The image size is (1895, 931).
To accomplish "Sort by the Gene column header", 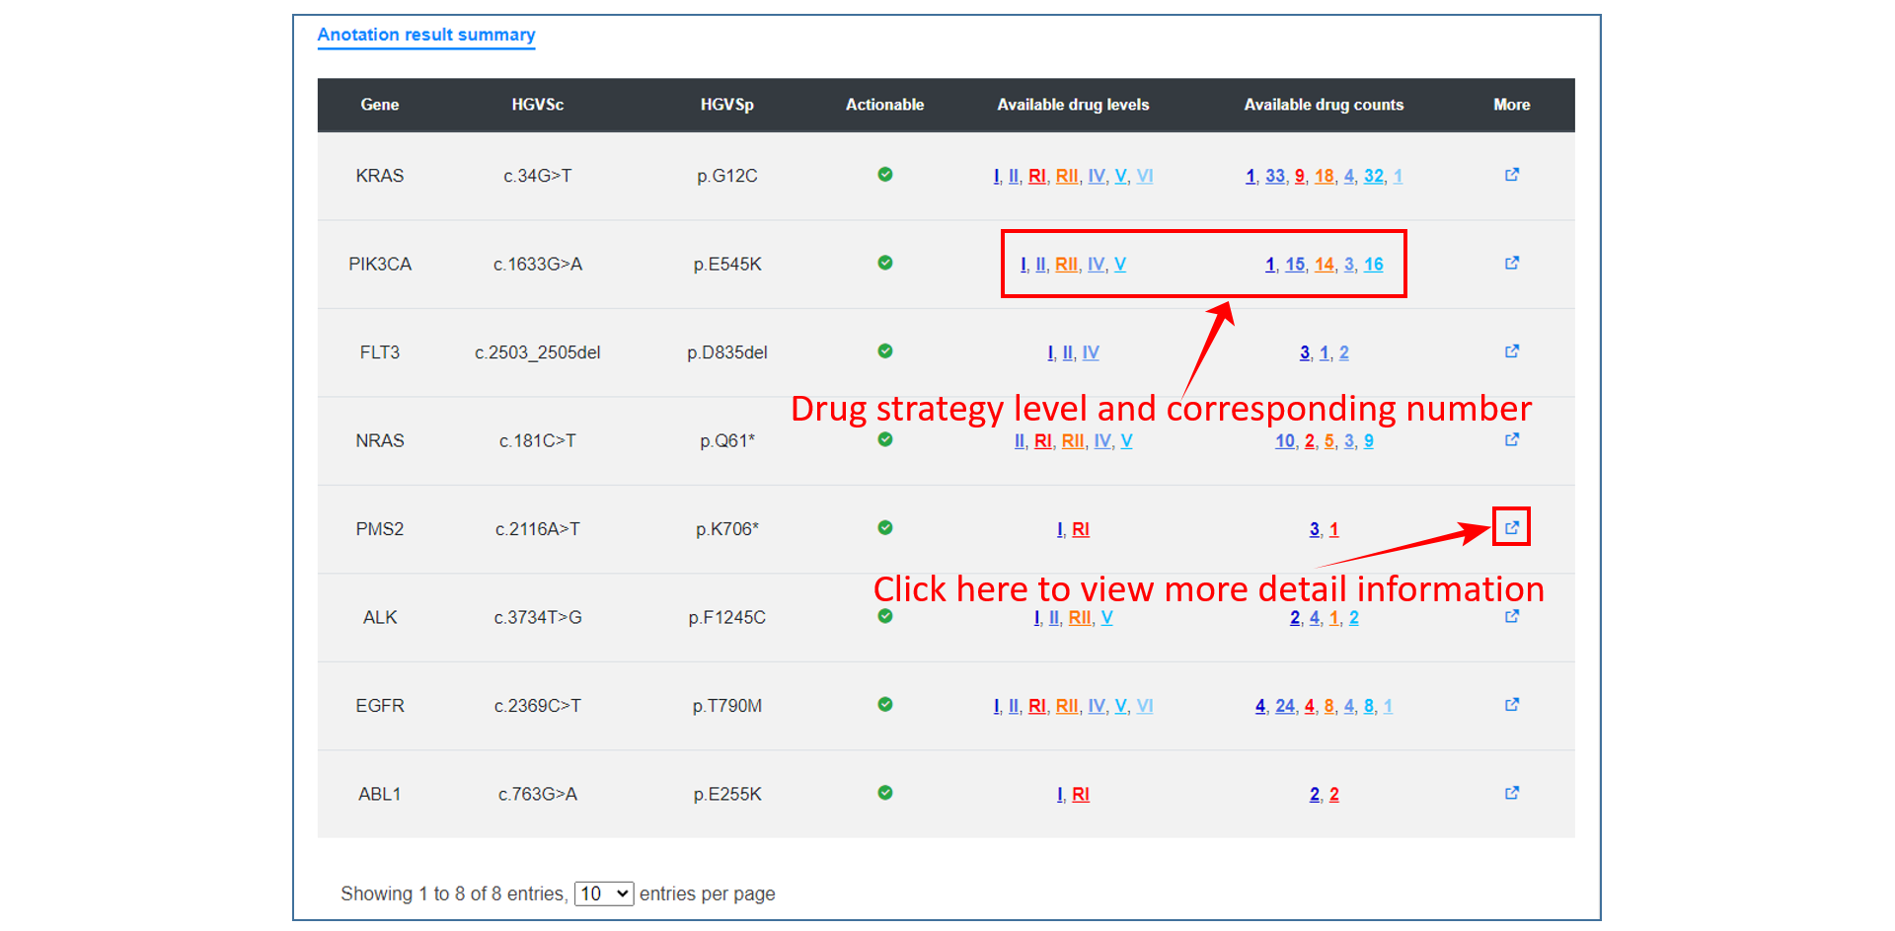I will coord(380,105).
